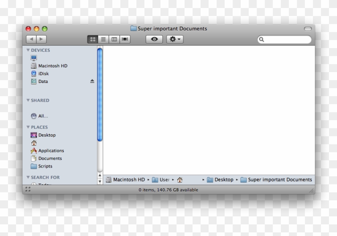
Task: Collapse the DEVICES section
Action: tap(28, 50)
